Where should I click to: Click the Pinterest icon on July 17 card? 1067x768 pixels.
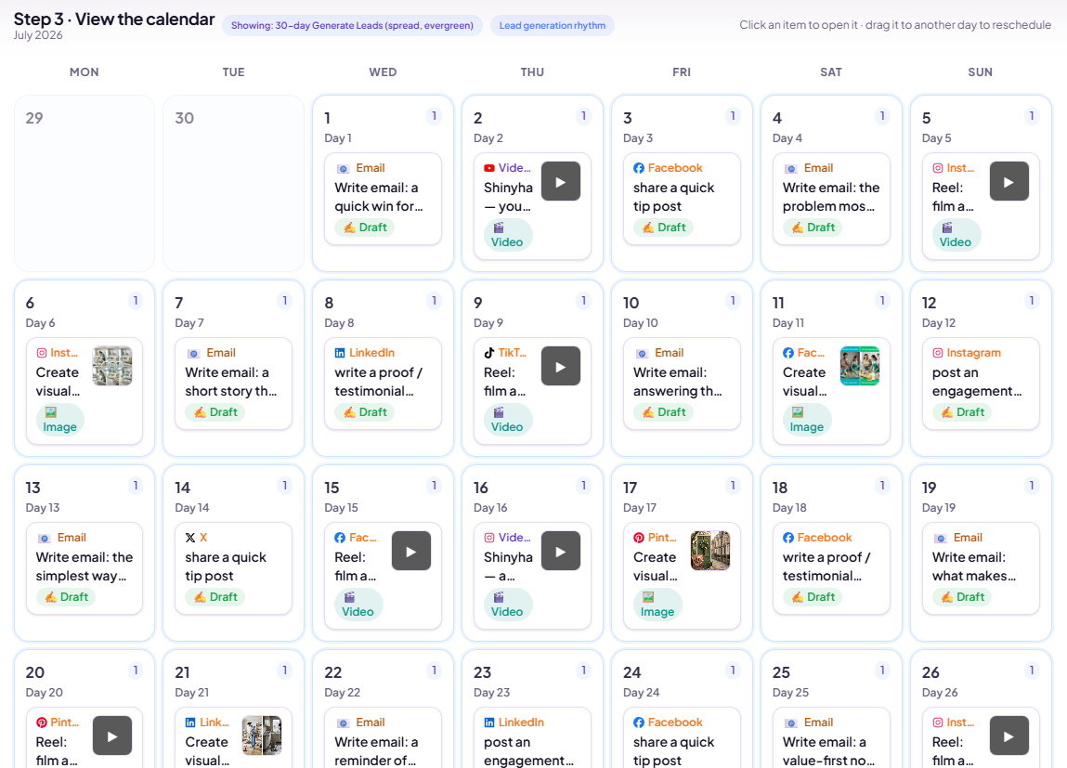click(638, 538)
